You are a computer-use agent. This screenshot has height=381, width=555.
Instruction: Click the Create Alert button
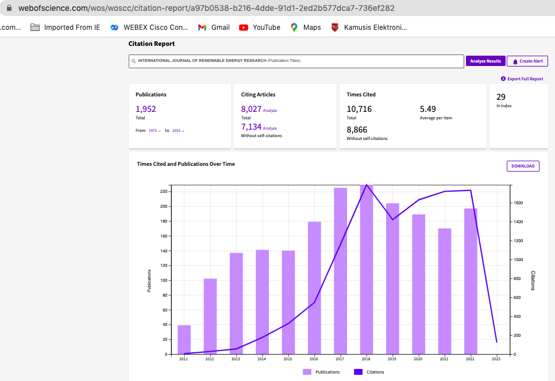click(x=527, y=61)
